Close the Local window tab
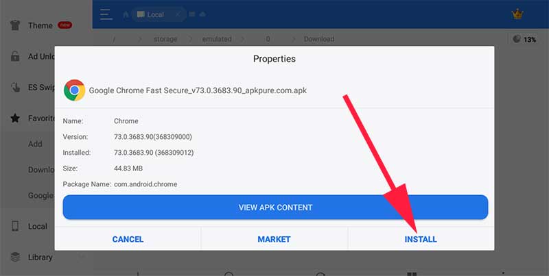This screenshot has width=549, height=276. coord(178,14)
